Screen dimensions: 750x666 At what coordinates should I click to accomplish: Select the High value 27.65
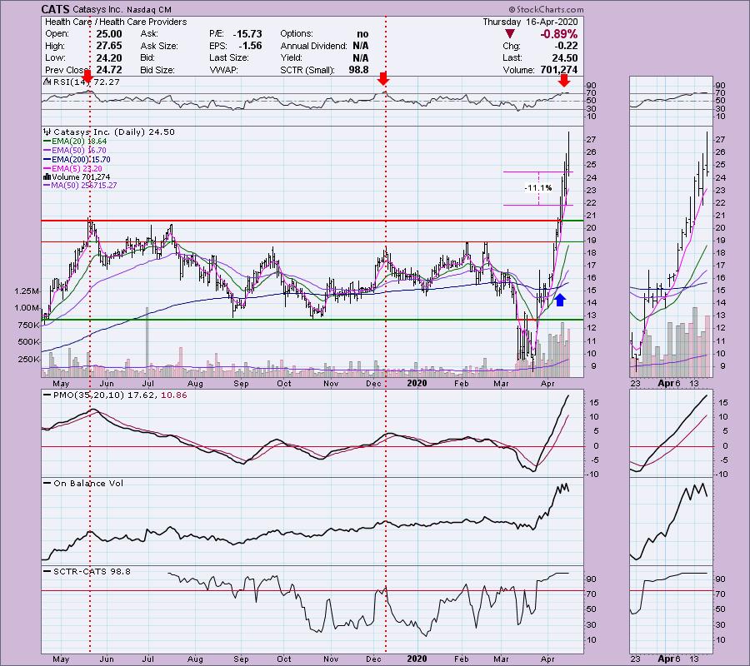tap(109, 46)
